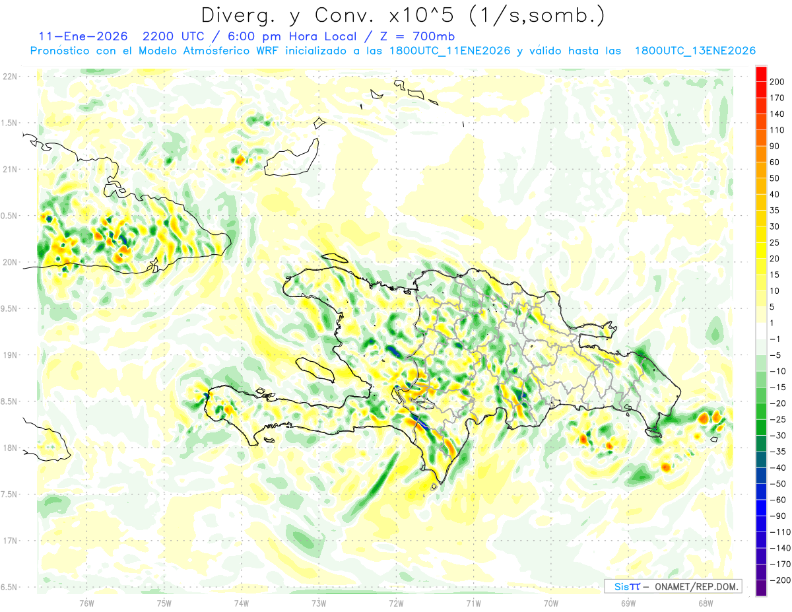Click the '19N' latitude label

9,355
